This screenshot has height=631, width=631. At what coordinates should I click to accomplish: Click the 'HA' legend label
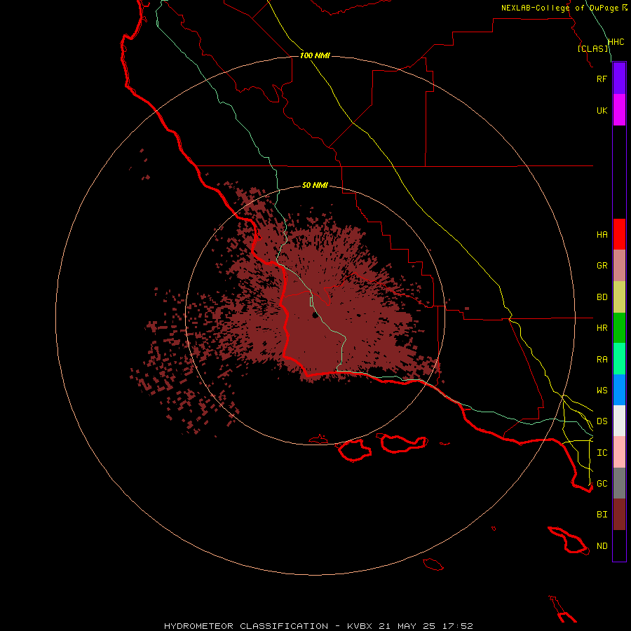pos(602,235)
